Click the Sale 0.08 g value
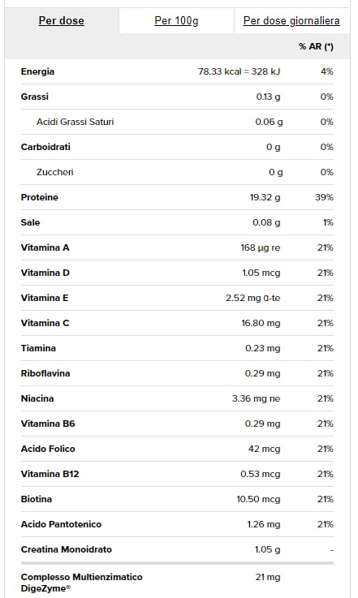Image resolution: width=358 pixels, height=598 pixels. click(266, 222)
